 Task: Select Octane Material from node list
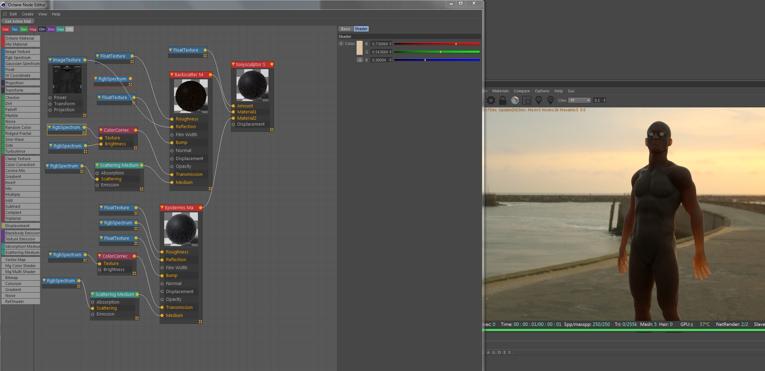coord(20,38)
